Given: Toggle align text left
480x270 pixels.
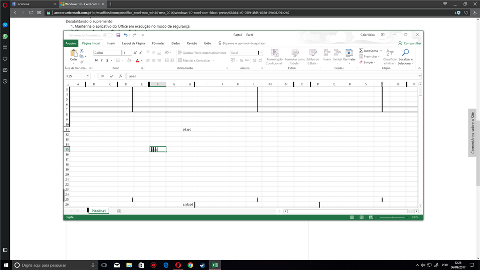Looking at the screenshot, I should [148, 60].
